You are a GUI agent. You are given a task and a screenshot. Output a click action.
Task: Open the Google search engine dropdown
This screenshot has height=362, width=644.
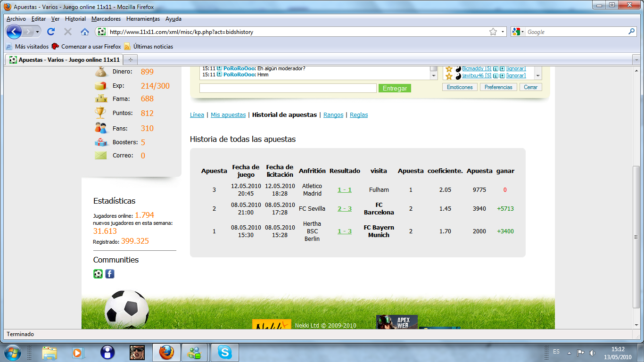(518, 32)
